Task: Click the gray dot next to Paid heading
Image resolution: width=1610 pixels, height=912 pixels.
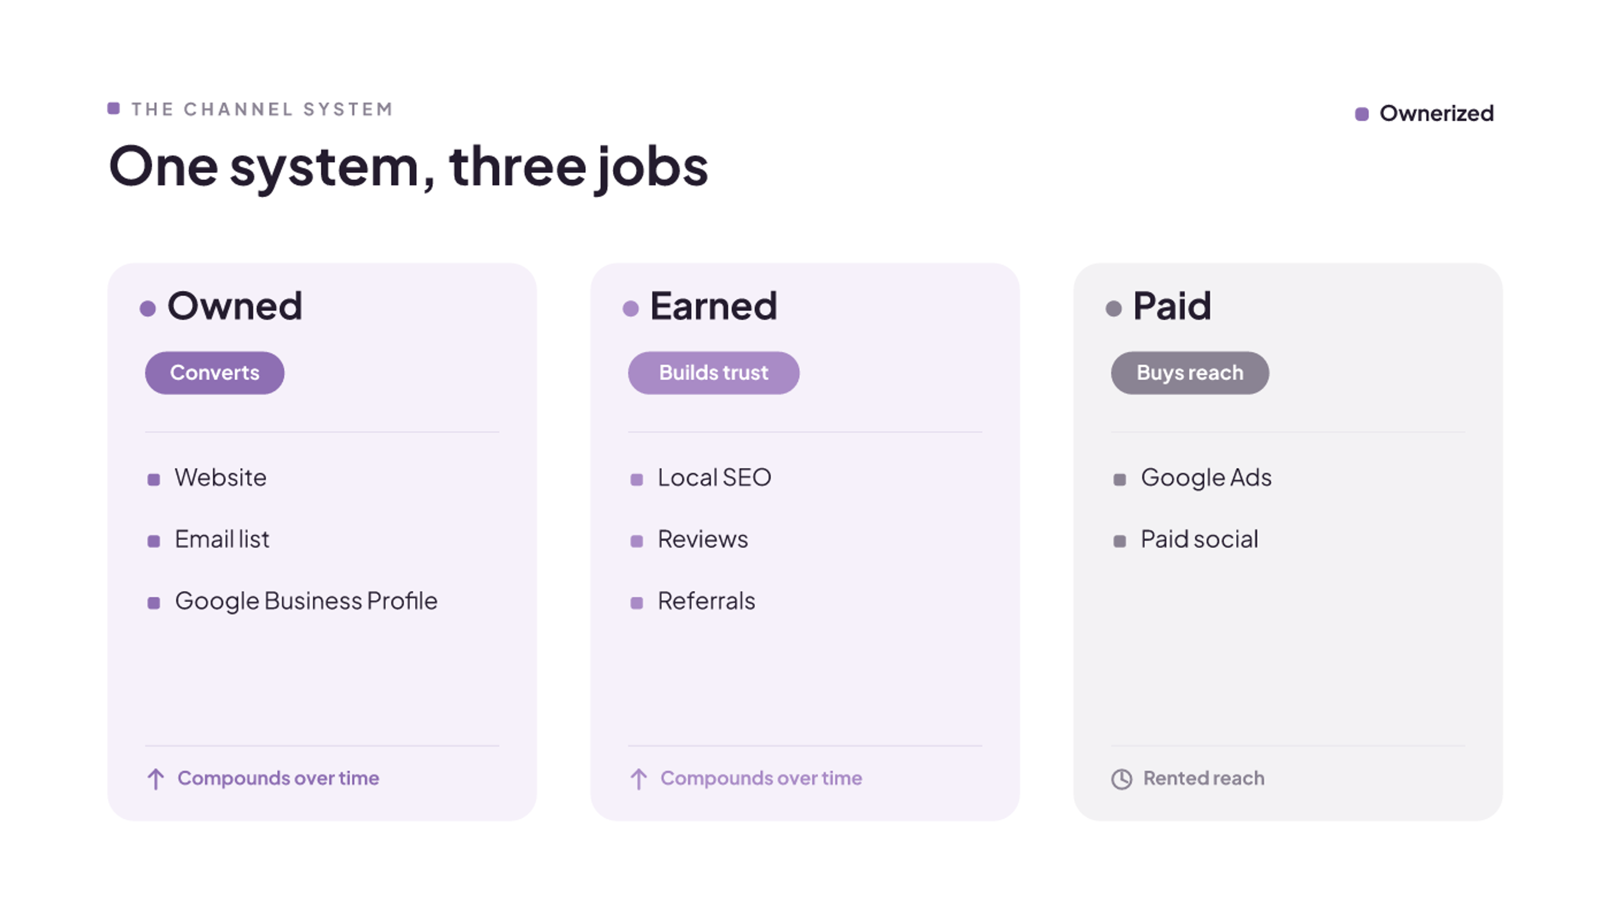Action: coord(1113,308)
